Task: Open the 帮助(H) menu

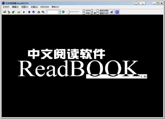Action: (x=55, y=7)
